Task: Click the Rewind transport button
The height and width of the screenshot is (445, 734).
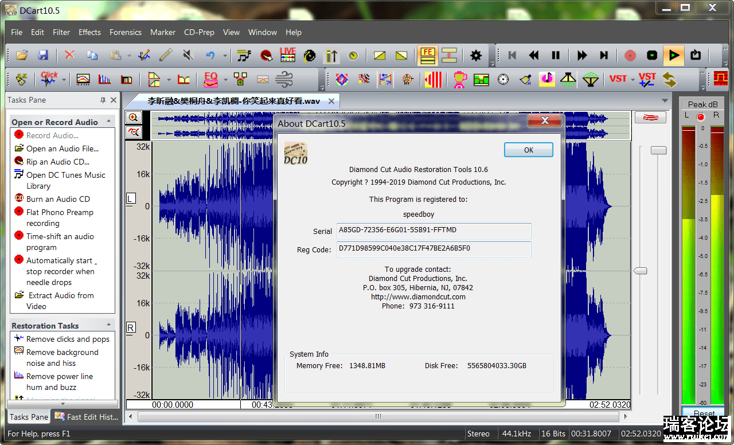Action: pyautogui.click(x=534, y=56)
